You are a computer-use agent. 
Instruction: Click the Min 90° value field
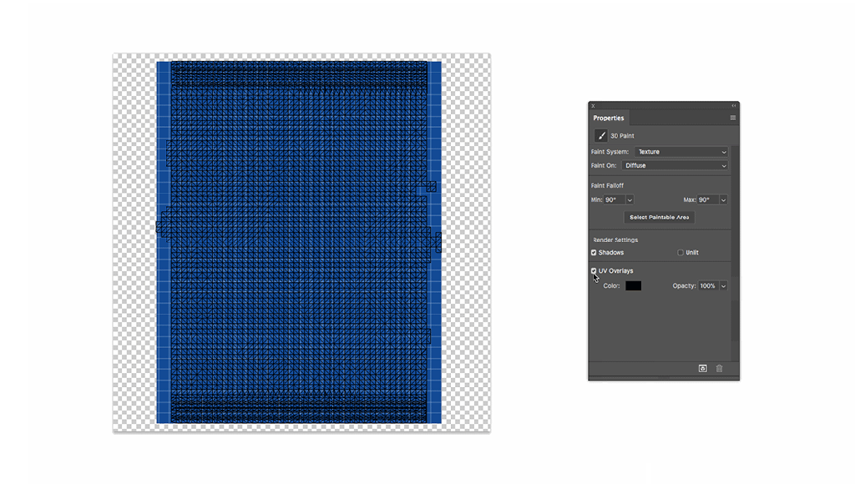[614, 200]
